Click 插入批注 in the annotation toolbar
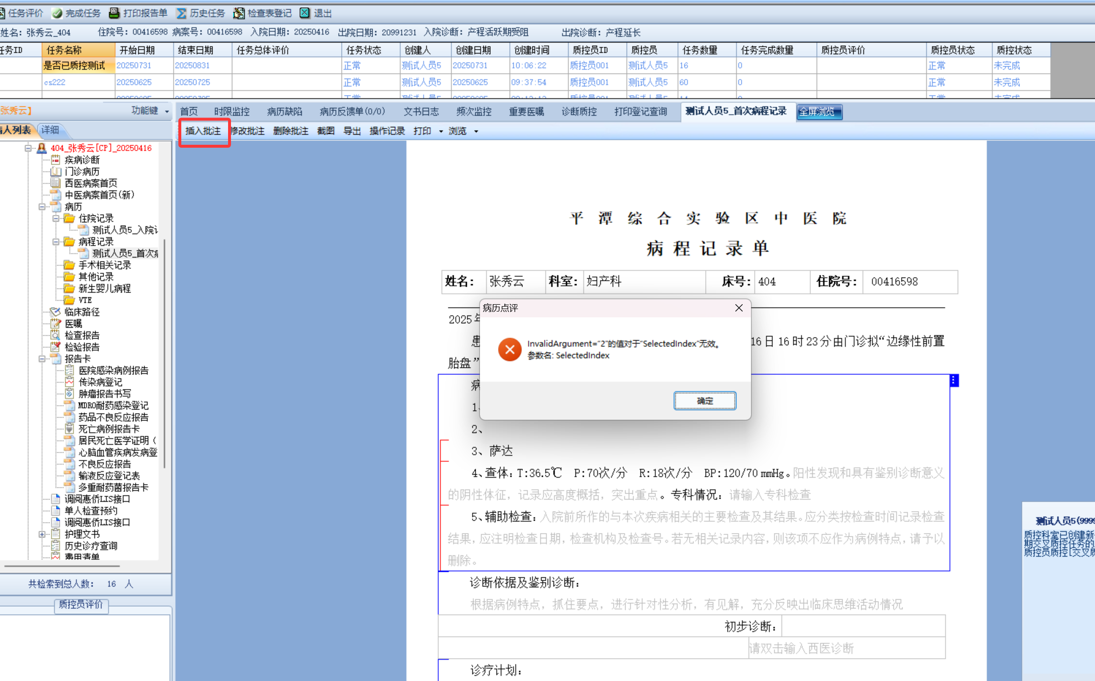Image resolution: width=1095 pixels, height=681 pixels. [x=203, y=131]
